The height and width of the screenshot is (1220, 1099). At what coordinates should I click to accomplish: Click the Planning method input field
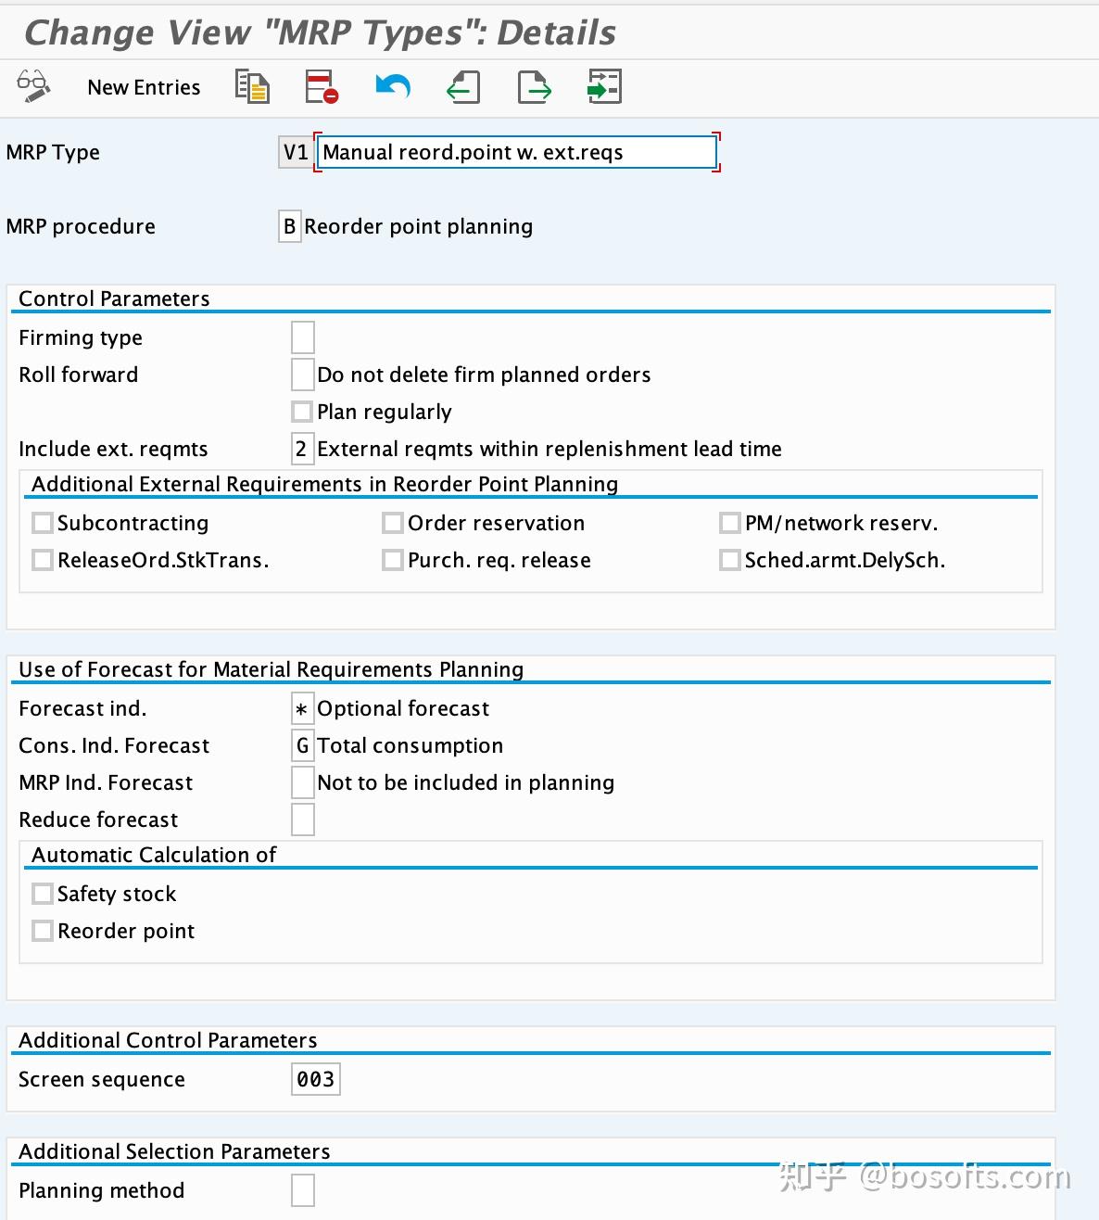[301, 1190]
